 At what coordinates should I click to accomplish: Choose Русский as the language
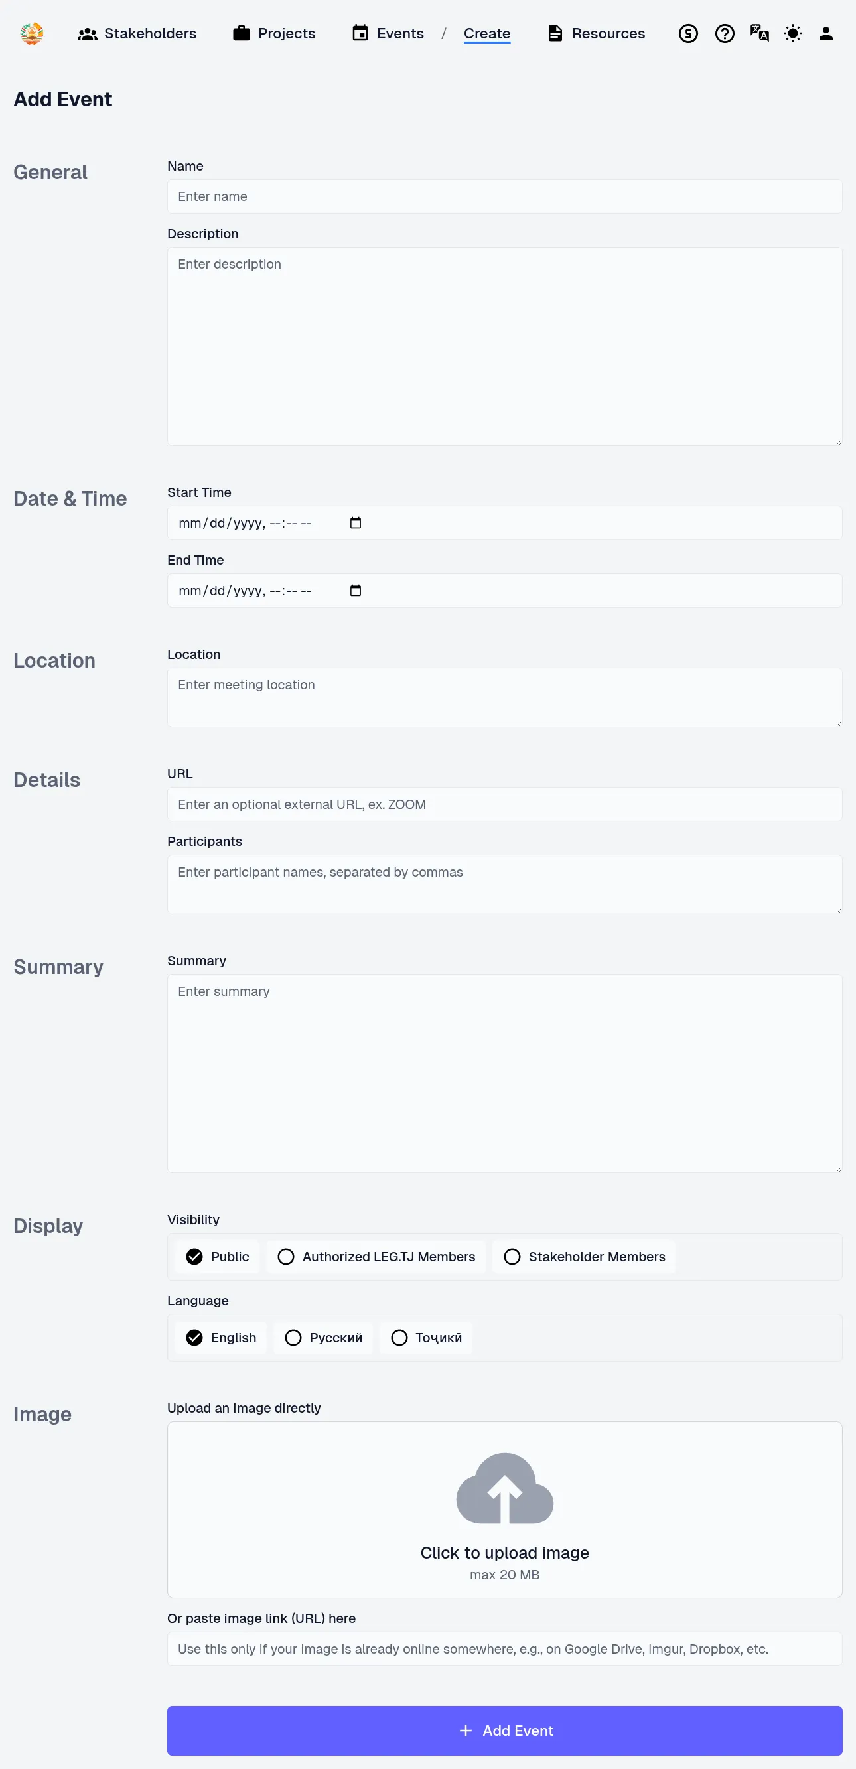tap(323, 1338)
